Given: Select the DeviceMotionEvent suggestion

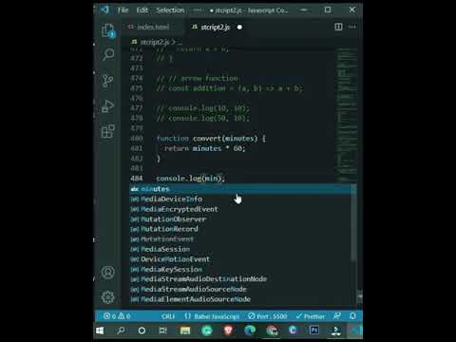Looking at the screenshot, I should coord(240,259).
